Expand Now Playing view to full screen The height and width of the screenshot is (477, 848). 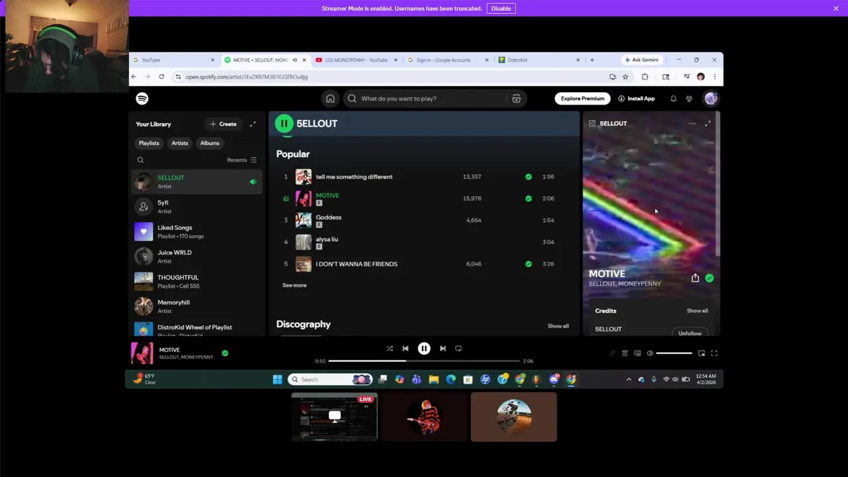pos(708,123)
